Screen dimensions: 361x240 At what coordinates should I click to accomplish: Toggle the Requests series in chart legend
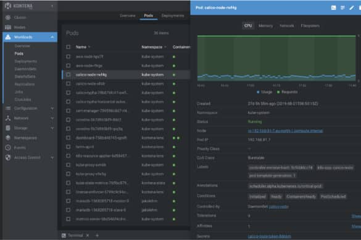click(x=287, y=92)
